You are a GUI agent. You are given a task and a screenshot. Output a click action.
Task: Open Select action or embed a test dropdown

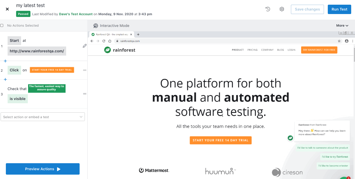(43, 117)
